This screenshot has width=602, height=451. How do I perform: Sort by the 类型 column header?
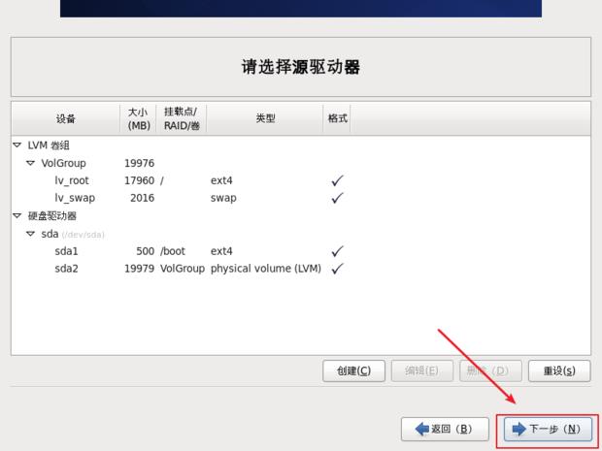point(265,118)
